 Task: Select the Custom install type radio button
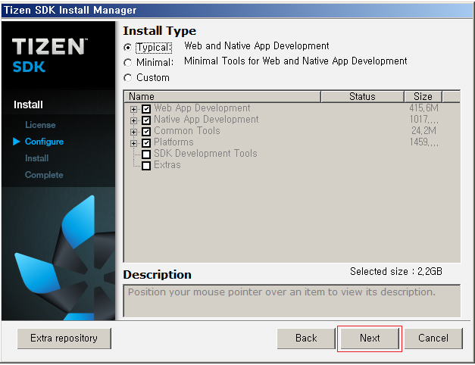(128, 78)
